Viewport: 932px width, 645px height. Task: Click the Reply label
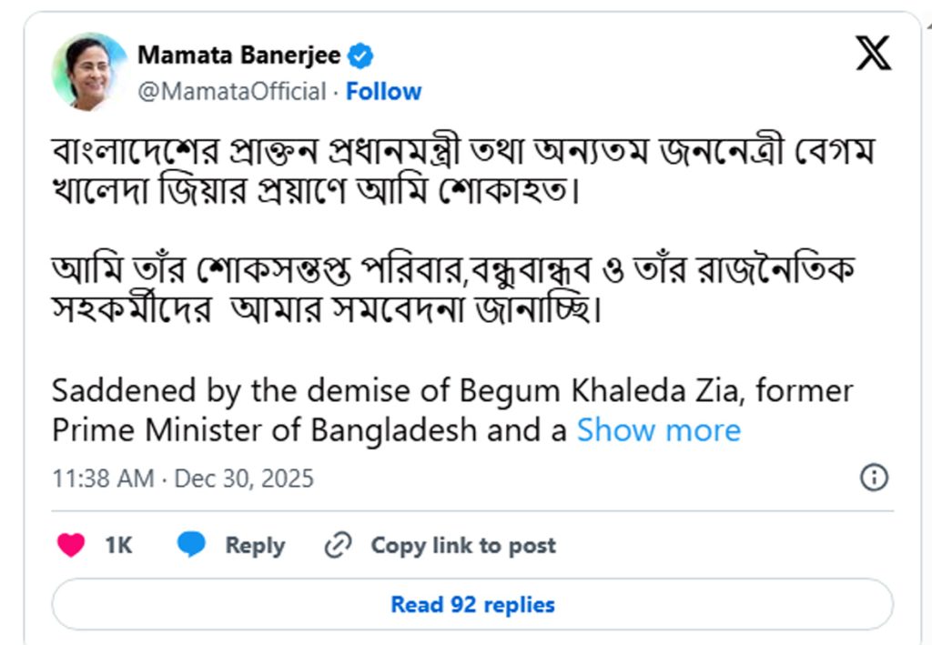tap(255, 546)
